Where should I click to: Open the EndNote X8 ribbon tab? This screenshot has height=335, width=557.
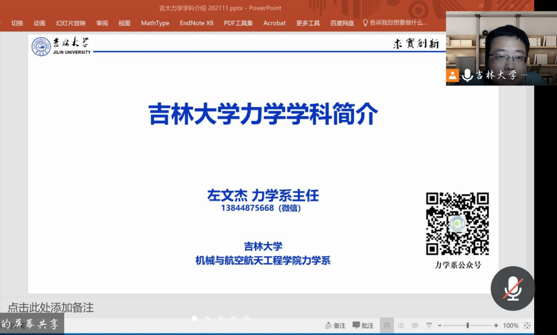point(196,23)
